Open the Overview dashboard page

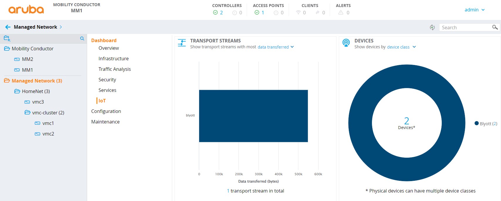(x=109, y=48)
